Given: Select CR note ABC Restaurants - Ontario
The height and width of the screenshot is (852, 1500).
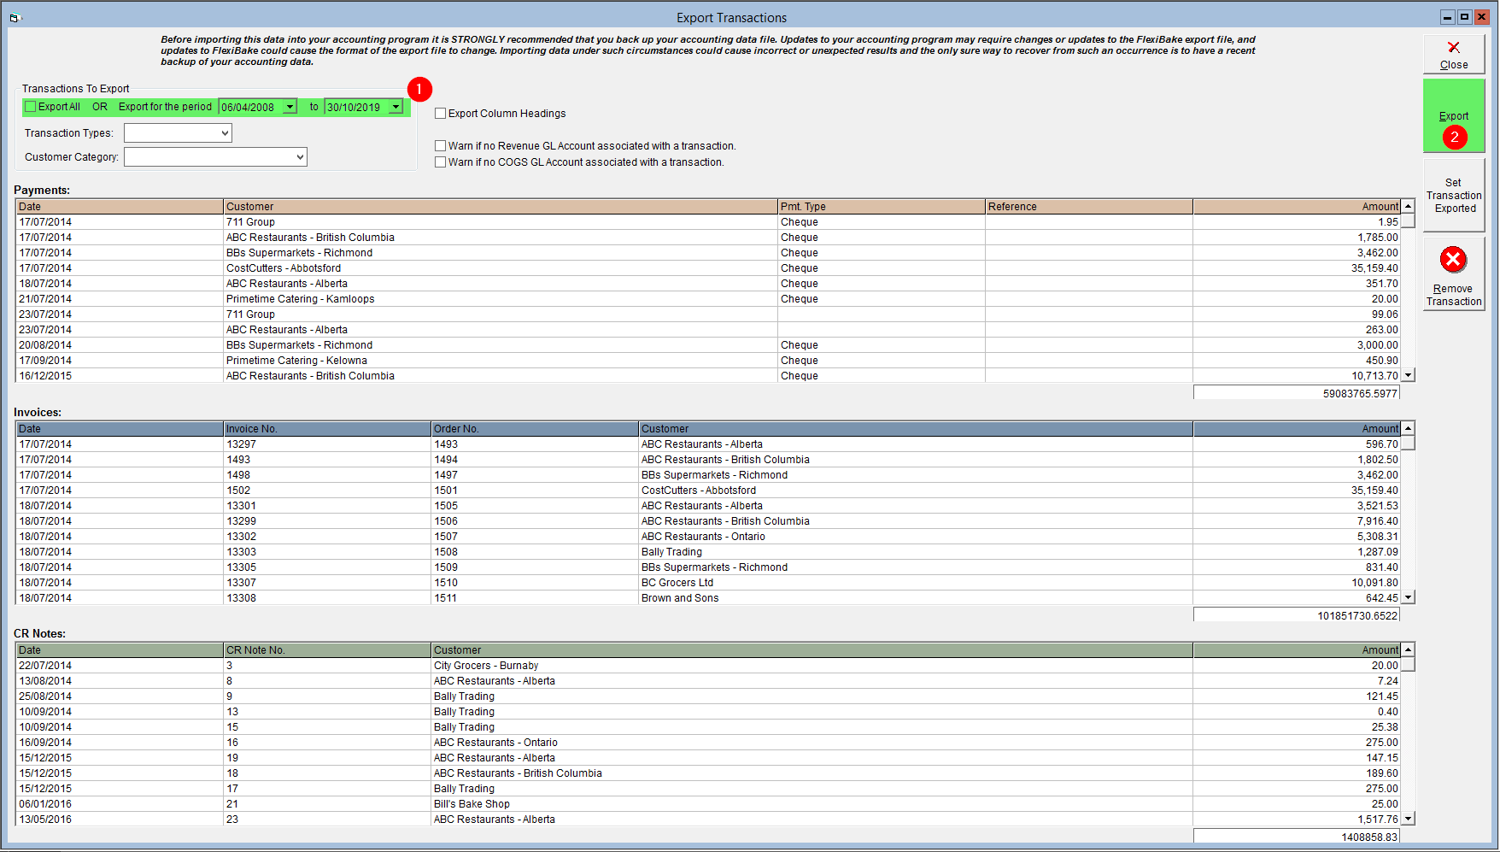Looking at the screenshot, I should coord(708,743).
